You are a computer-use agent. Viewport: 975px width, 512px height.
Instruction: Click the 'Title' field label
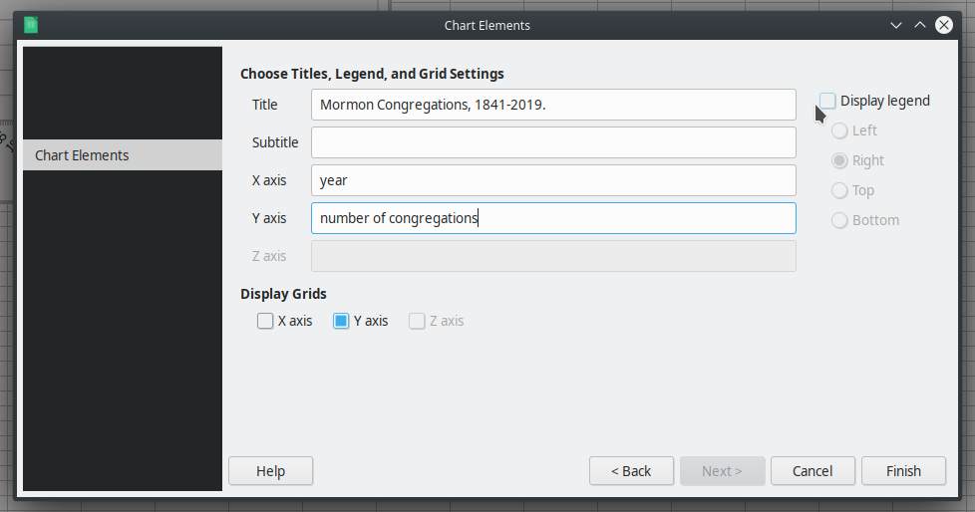tap(265, 105)
